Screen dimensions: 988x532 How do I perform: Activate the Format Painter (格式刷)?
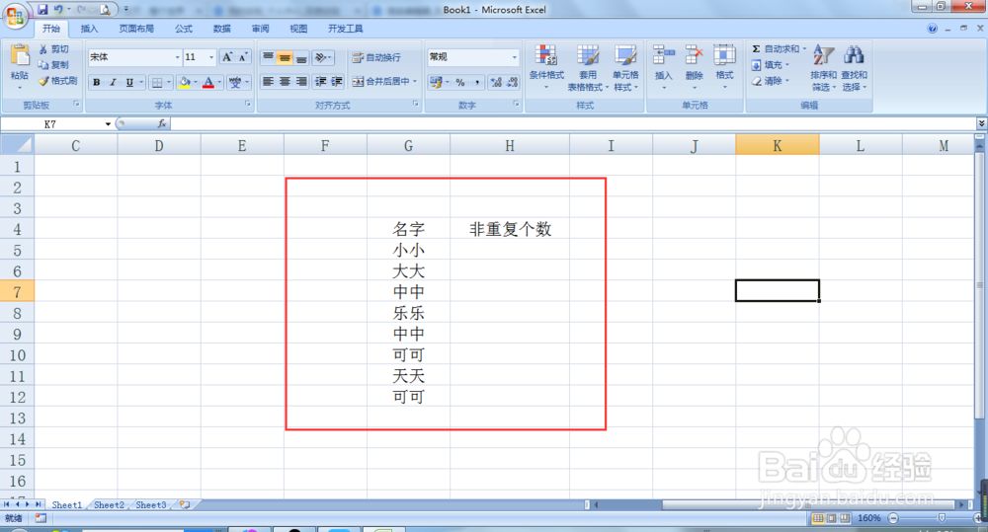tap(57, 81)
